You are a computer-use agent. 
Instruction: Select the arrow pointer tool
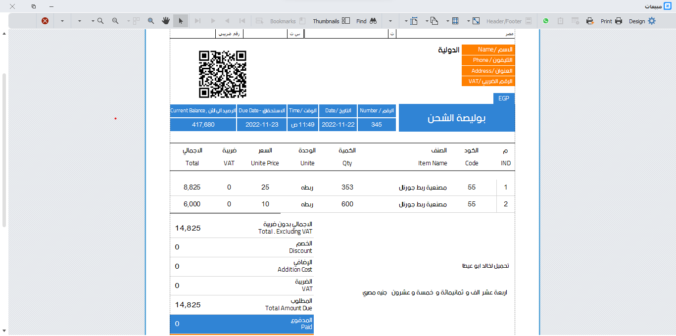coord(181,21)
